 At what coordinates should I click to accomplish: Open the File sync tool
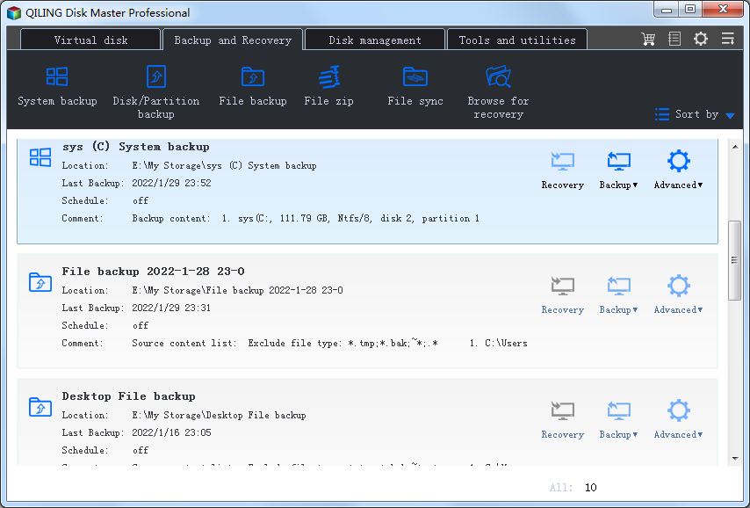[415, 86]
